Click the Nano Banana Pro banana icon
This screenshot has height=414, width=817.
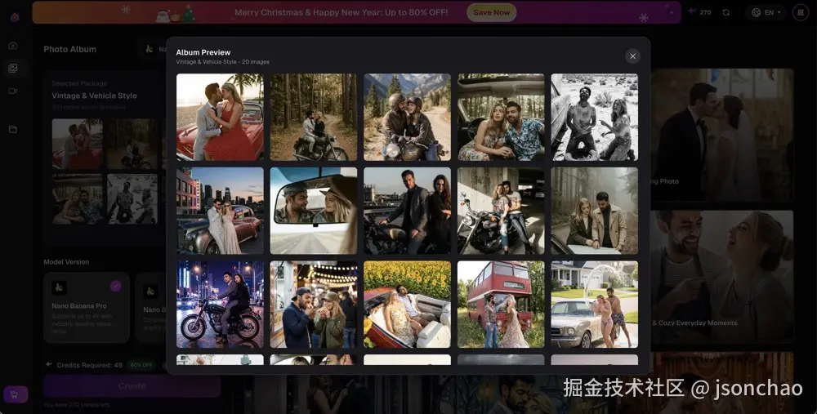[x=59, y=287]
